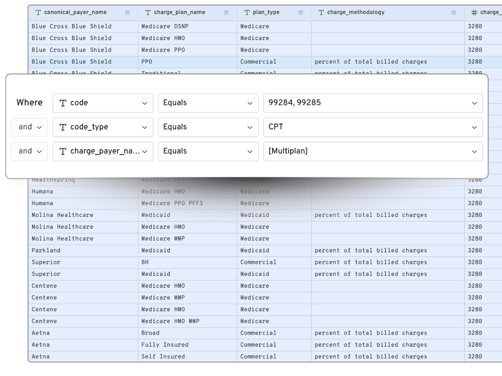Open the 'code' field dropdown

[103, 103]
